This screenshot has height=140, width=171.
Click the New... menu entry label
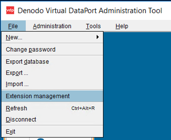[14, 37]
